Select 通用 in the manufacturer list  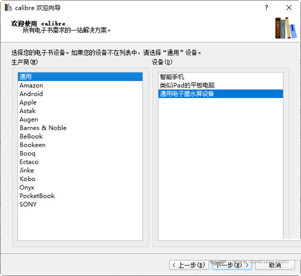(x=26, y=77)
